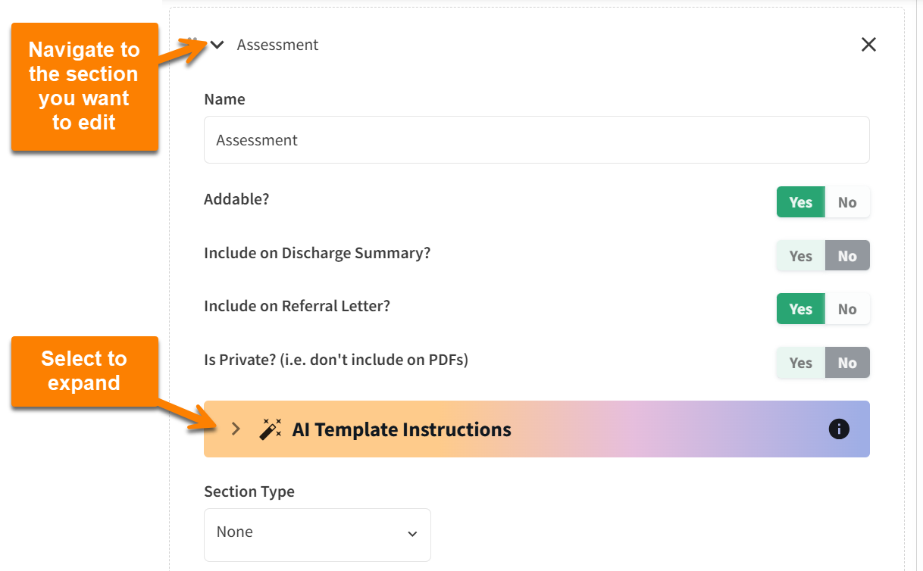Open the Section Type dropdown showing None
923x571 pixels.
317,535
